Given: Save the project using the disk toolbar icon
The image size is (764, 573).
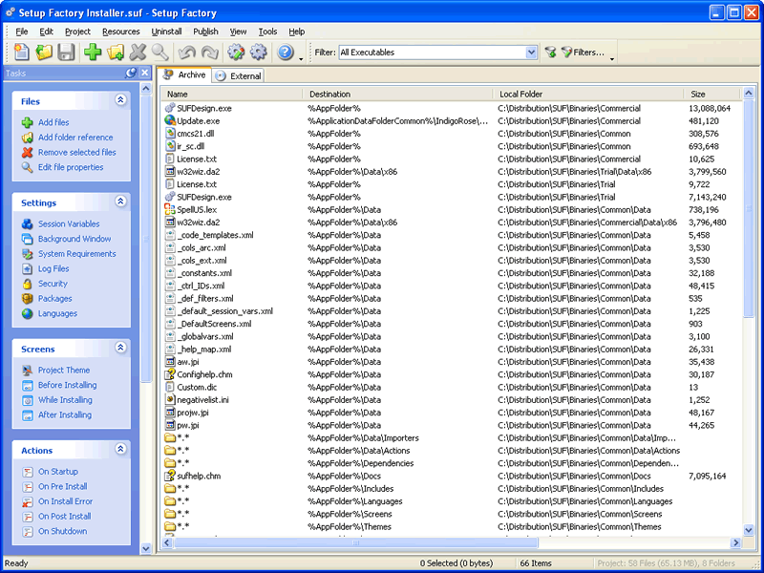Looking at the screenshot, I should point(65,52).
